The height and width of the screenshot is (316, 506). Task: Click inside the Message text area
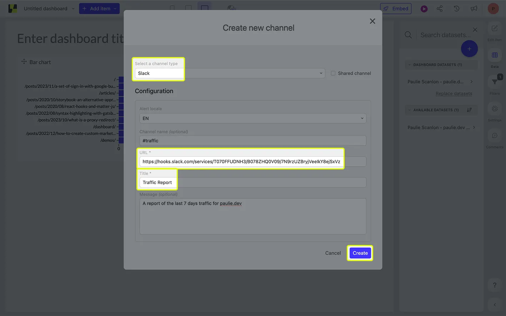pyautogui.click(x=253, y=216)
